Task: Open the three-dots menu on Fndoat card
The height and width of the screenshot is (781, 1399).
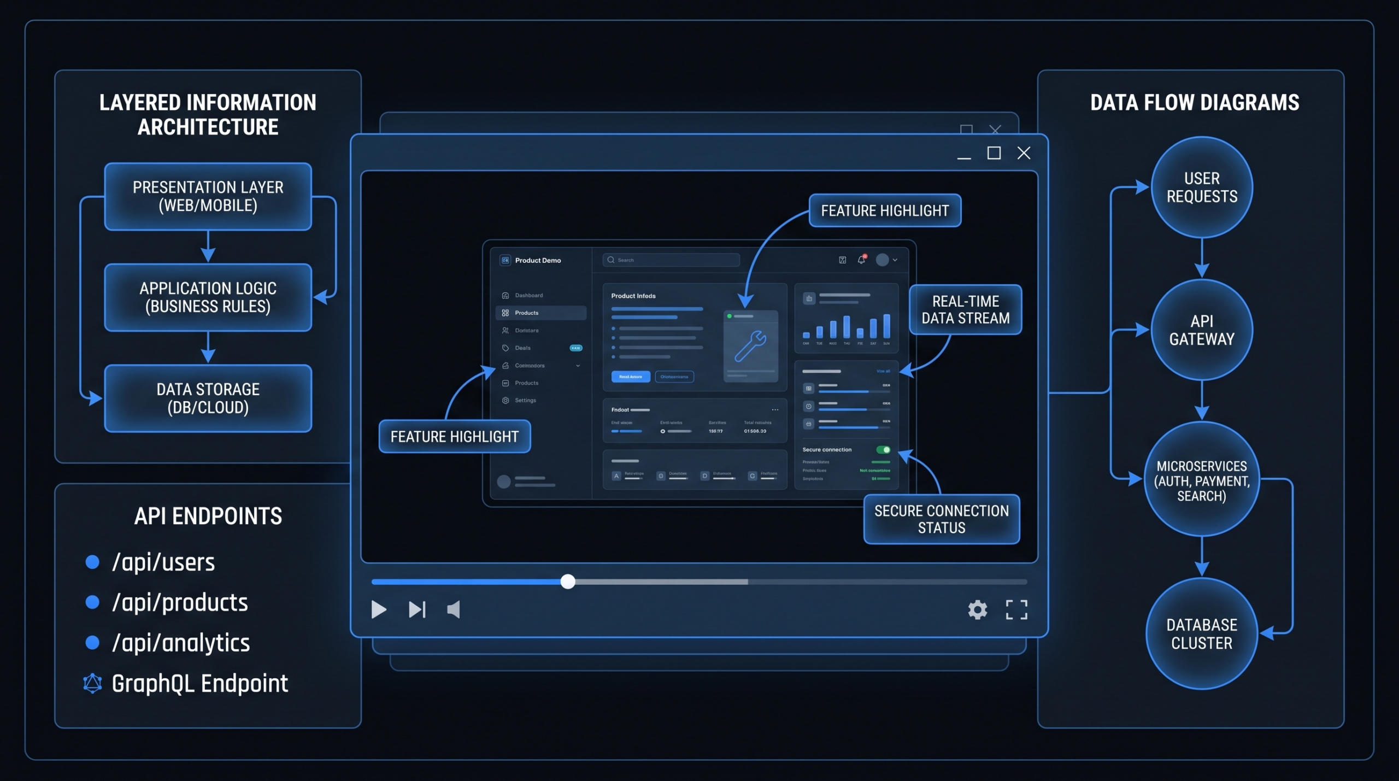Action: tap(775, 409)
